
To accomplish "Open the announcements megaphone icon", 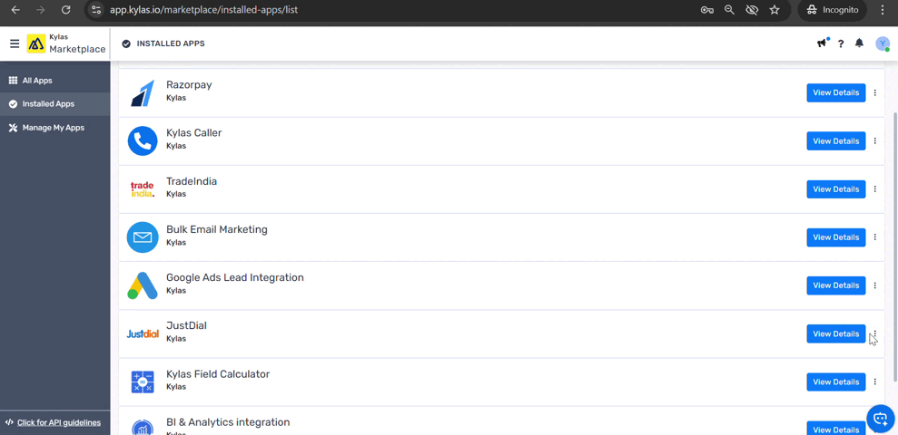I will [x=823, y=43].
